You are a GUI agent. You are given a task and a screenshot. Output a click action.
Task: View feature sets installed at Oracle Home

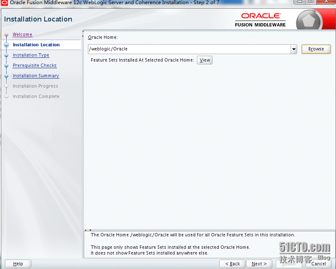pos(205,60)
